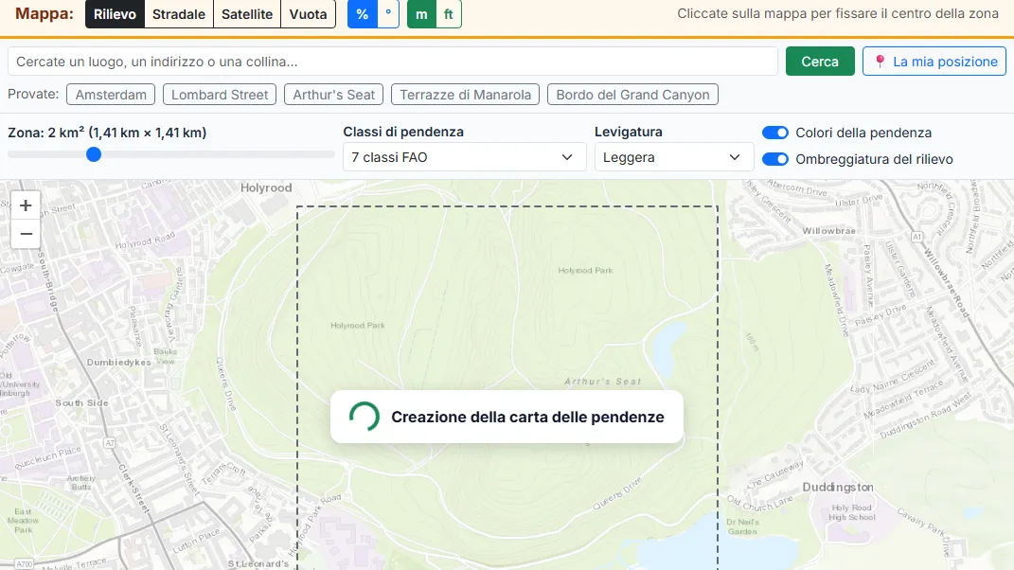Choose metres as the unit

(x=421, y=14)
